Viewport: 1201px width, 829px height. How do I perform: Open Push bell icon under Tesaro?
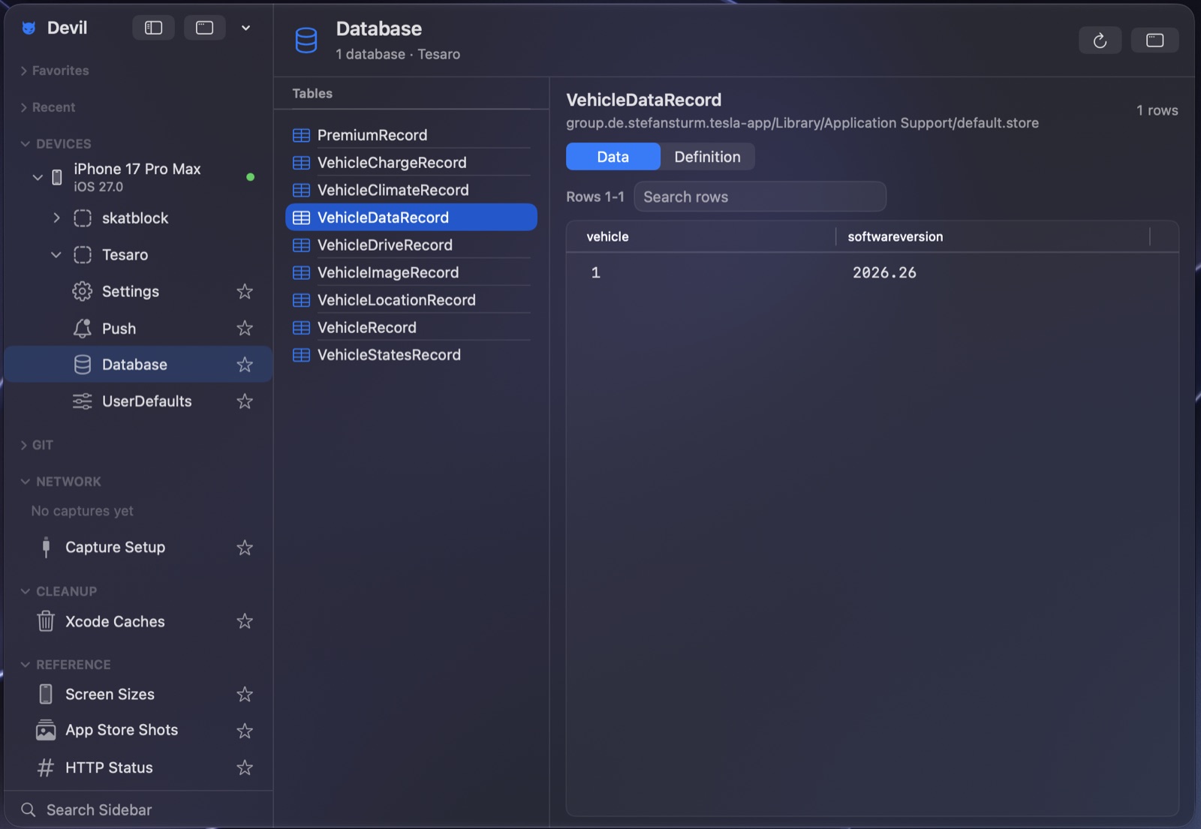click(82, 328)
